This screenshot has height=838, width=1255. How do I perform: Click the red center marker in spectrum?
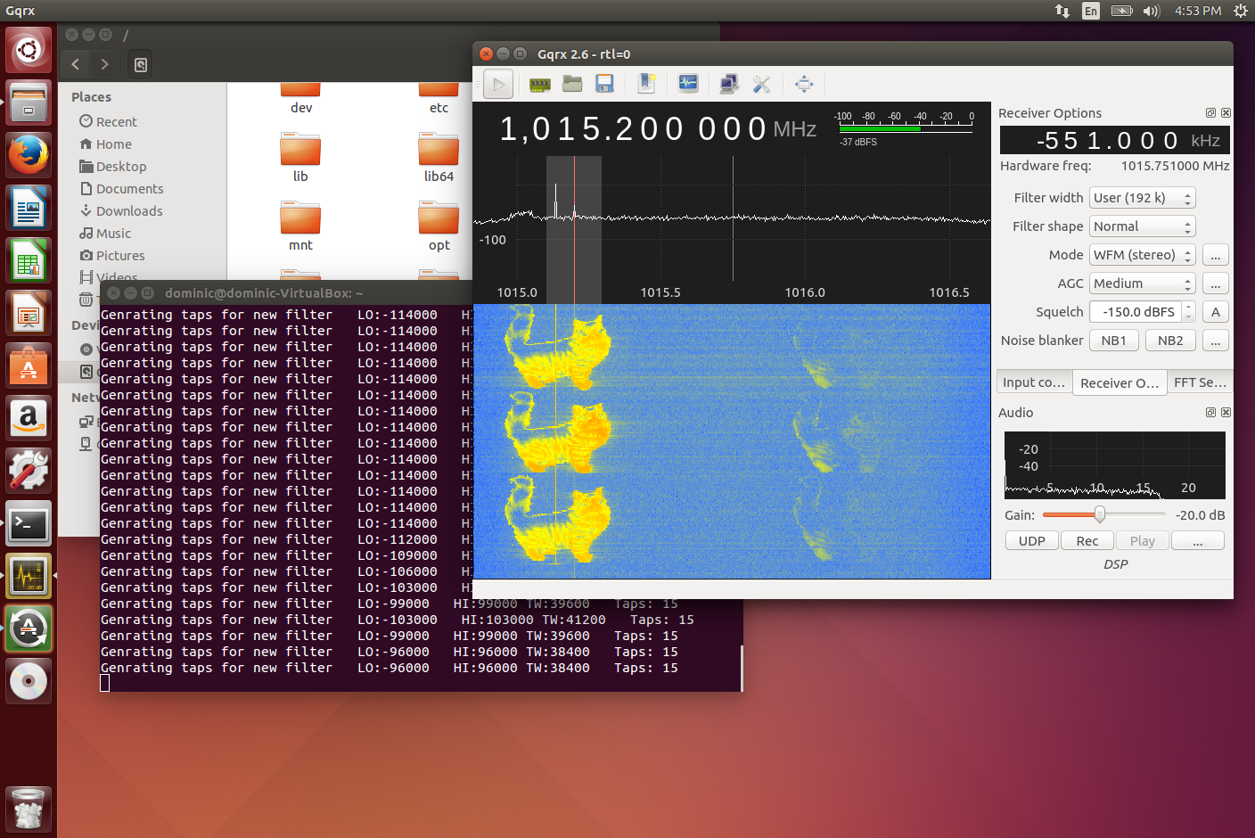(574, 230)
